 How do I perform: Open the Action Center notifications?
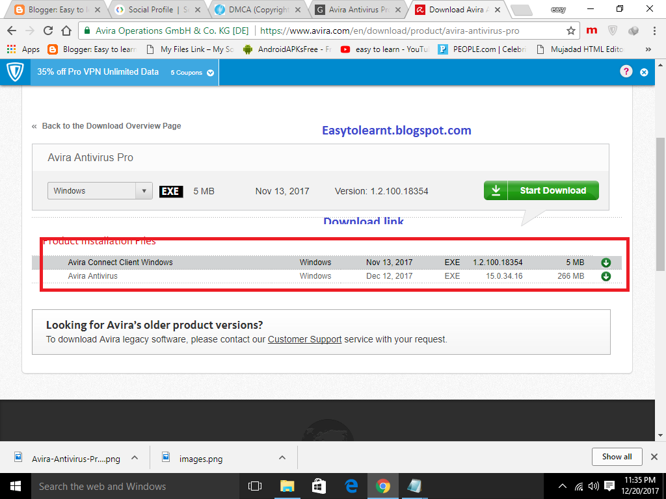click(609, 486)
